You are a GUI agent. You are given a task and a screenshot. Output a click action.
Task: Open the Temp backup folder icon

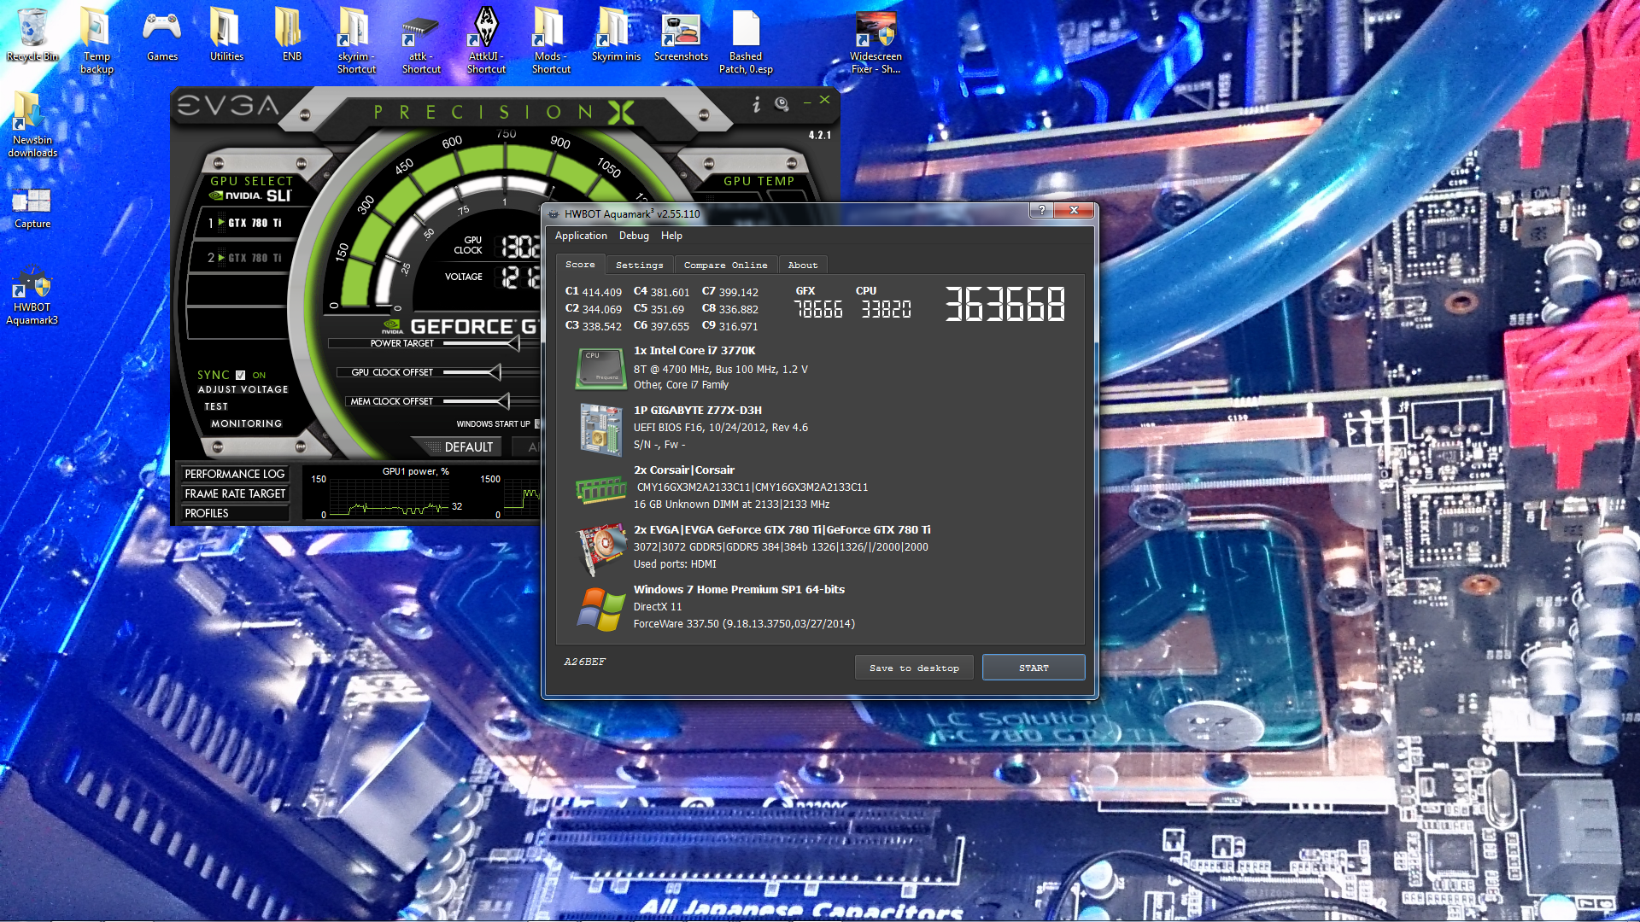tap(97, 40)
